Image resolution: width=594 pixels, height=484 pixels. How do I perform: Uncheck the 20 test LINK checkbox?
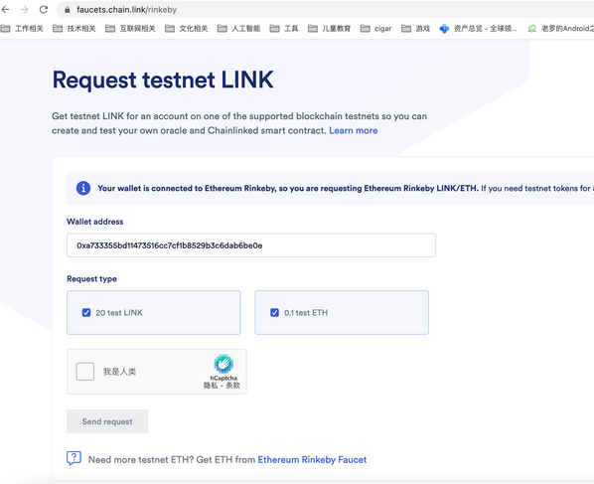click(x=86, y=313)
